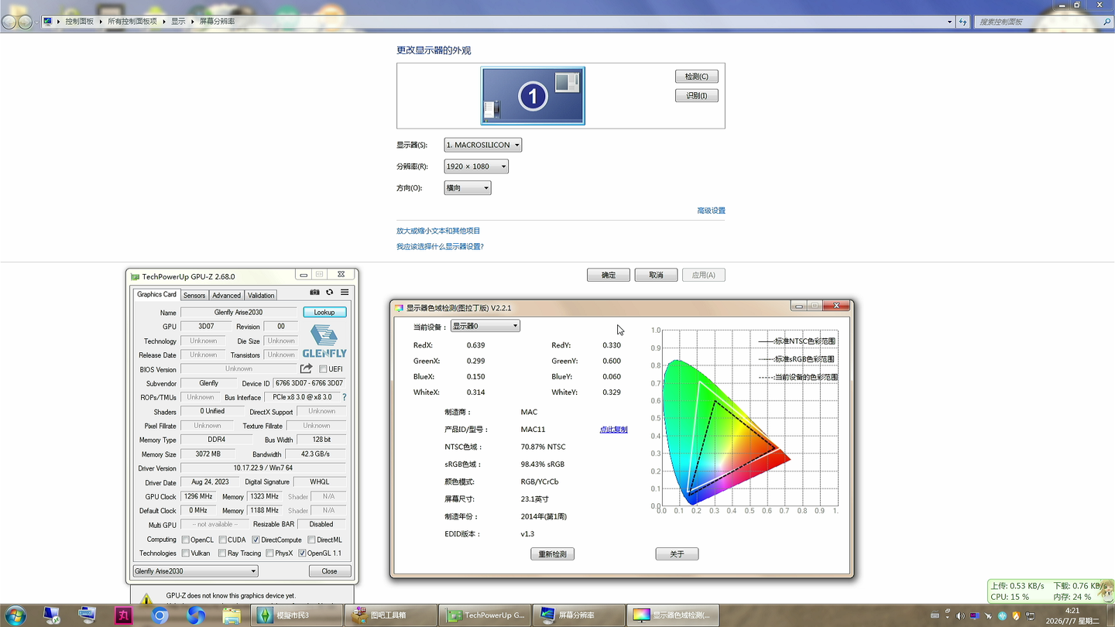Click 显示 in the address breadcrumb
This screenshot has width=1115, height=627.
[178, 22]
